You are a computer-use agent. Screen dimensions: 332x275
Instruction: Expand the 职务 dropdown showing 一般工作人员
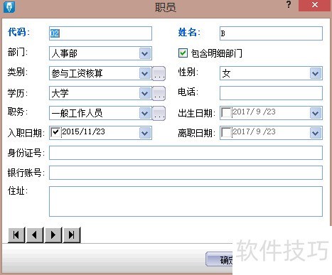pyautogui.click(x=145, y=113)
